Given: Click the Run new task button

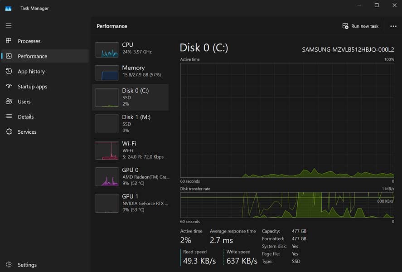Looking at the screenshot, I should click(360, 26).
